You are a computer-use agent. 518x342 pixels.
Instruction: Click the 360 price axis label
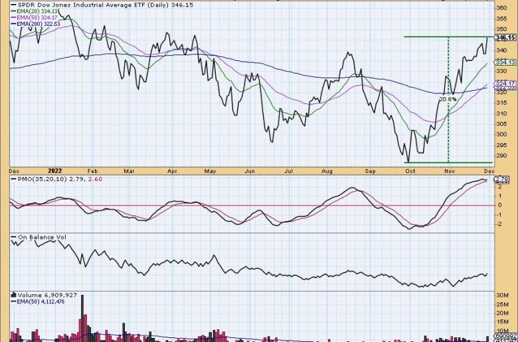pos(501,8)
